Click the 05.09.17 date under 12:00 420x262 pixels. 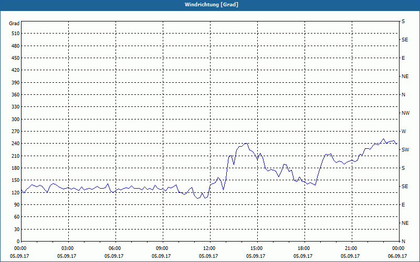208,256
